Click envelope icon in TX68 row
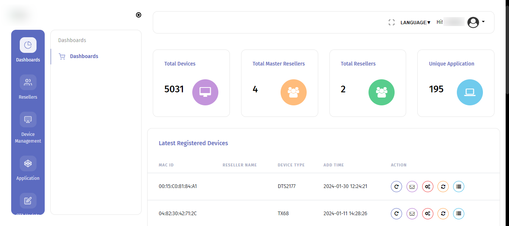The height and width of the screenshot is (226, 509). [412, 214]
